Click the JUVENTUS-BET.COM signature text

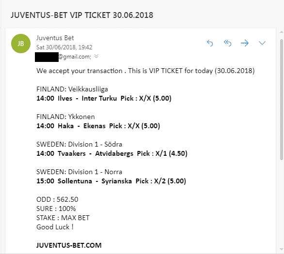click(x=69, y=245)
